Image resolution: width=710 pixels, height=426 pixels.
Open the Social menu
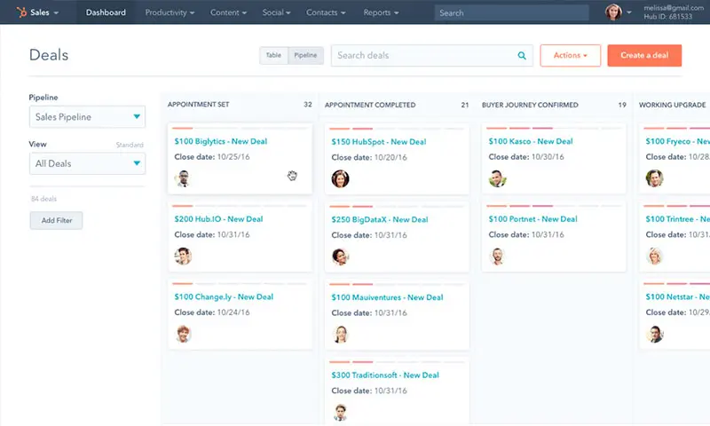(x=276, y=12)
